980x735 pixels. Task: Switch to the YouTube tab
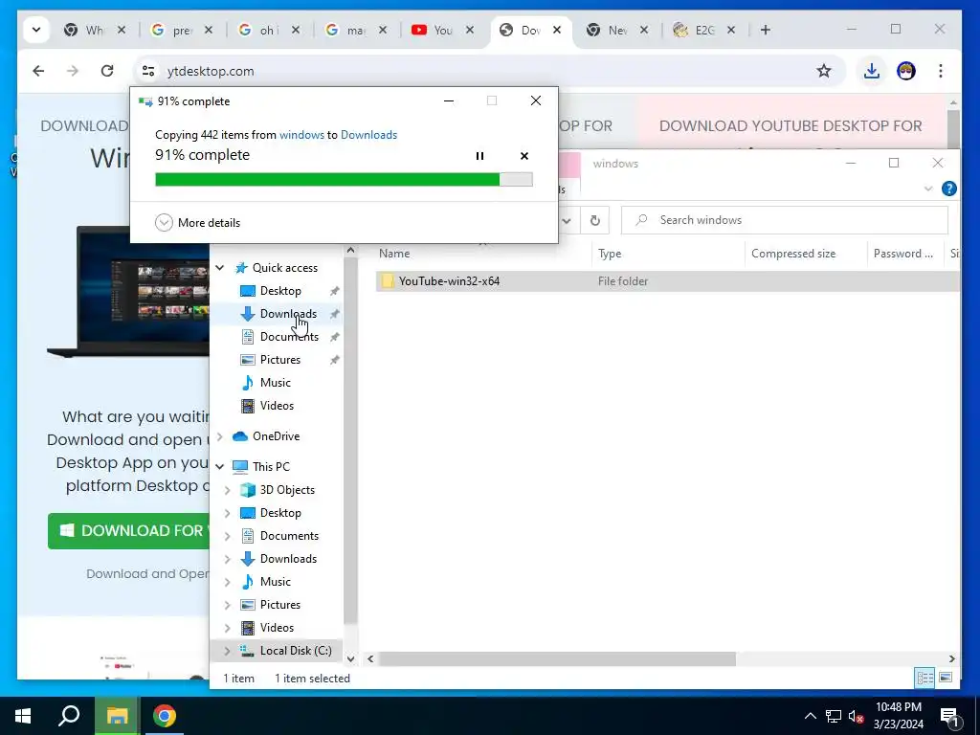click(435, 30)
